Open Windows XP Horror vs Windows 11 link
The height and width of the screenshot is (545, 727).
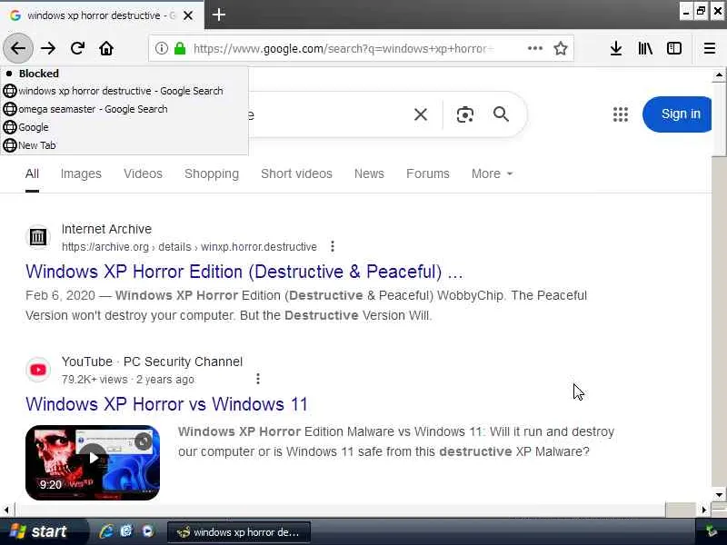click(166, 404)
